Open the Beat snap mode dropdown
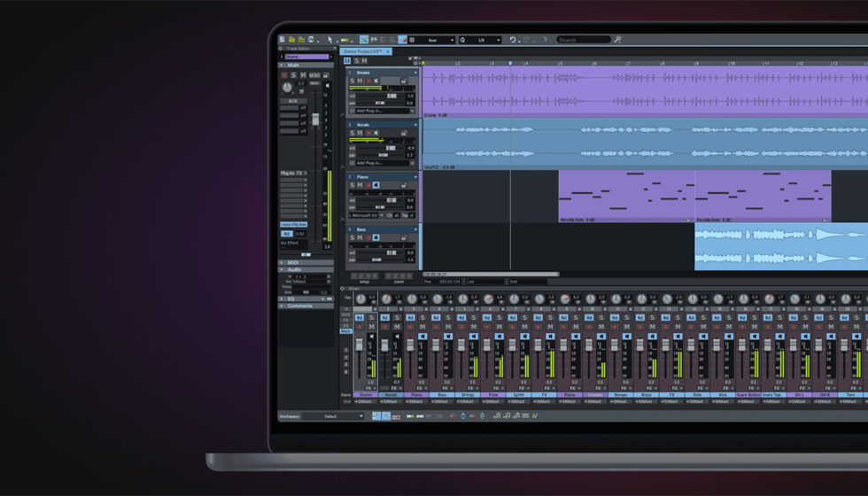Screen dimensions: 868x496 pos(435,40)
